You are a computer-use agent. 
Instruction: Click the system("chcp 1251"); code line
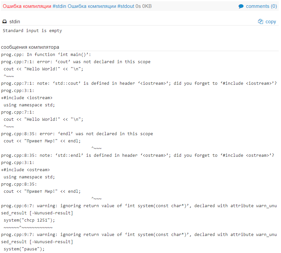(x=29, y=220)
